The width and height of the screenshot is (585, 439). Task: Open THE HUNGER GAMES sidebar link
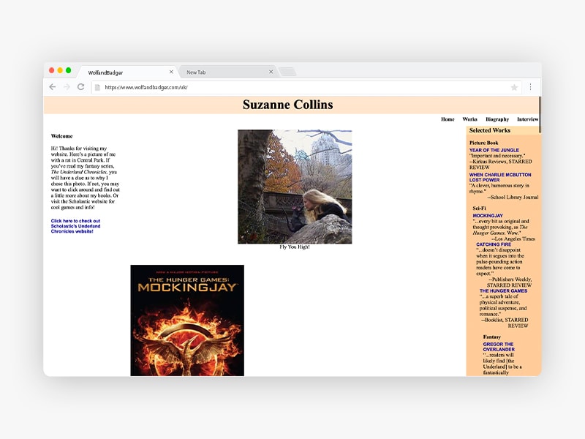(x=503, y=290)
